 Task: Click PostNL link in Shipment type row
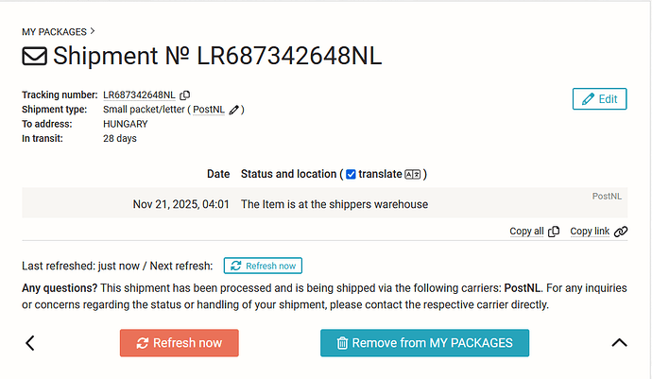(209, 110)
